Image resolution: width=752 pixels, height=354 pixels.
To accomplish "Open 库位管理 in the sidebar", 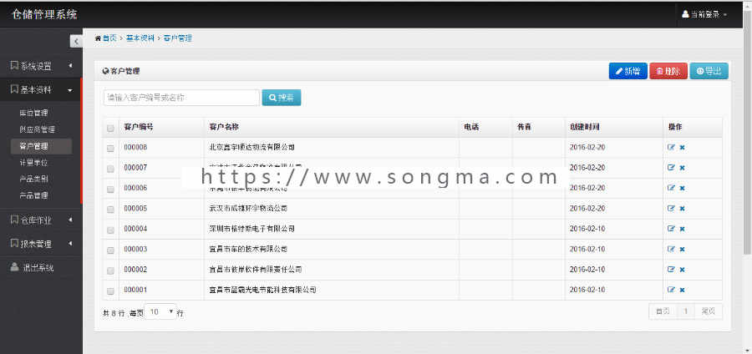I will (x=33, y=113).
